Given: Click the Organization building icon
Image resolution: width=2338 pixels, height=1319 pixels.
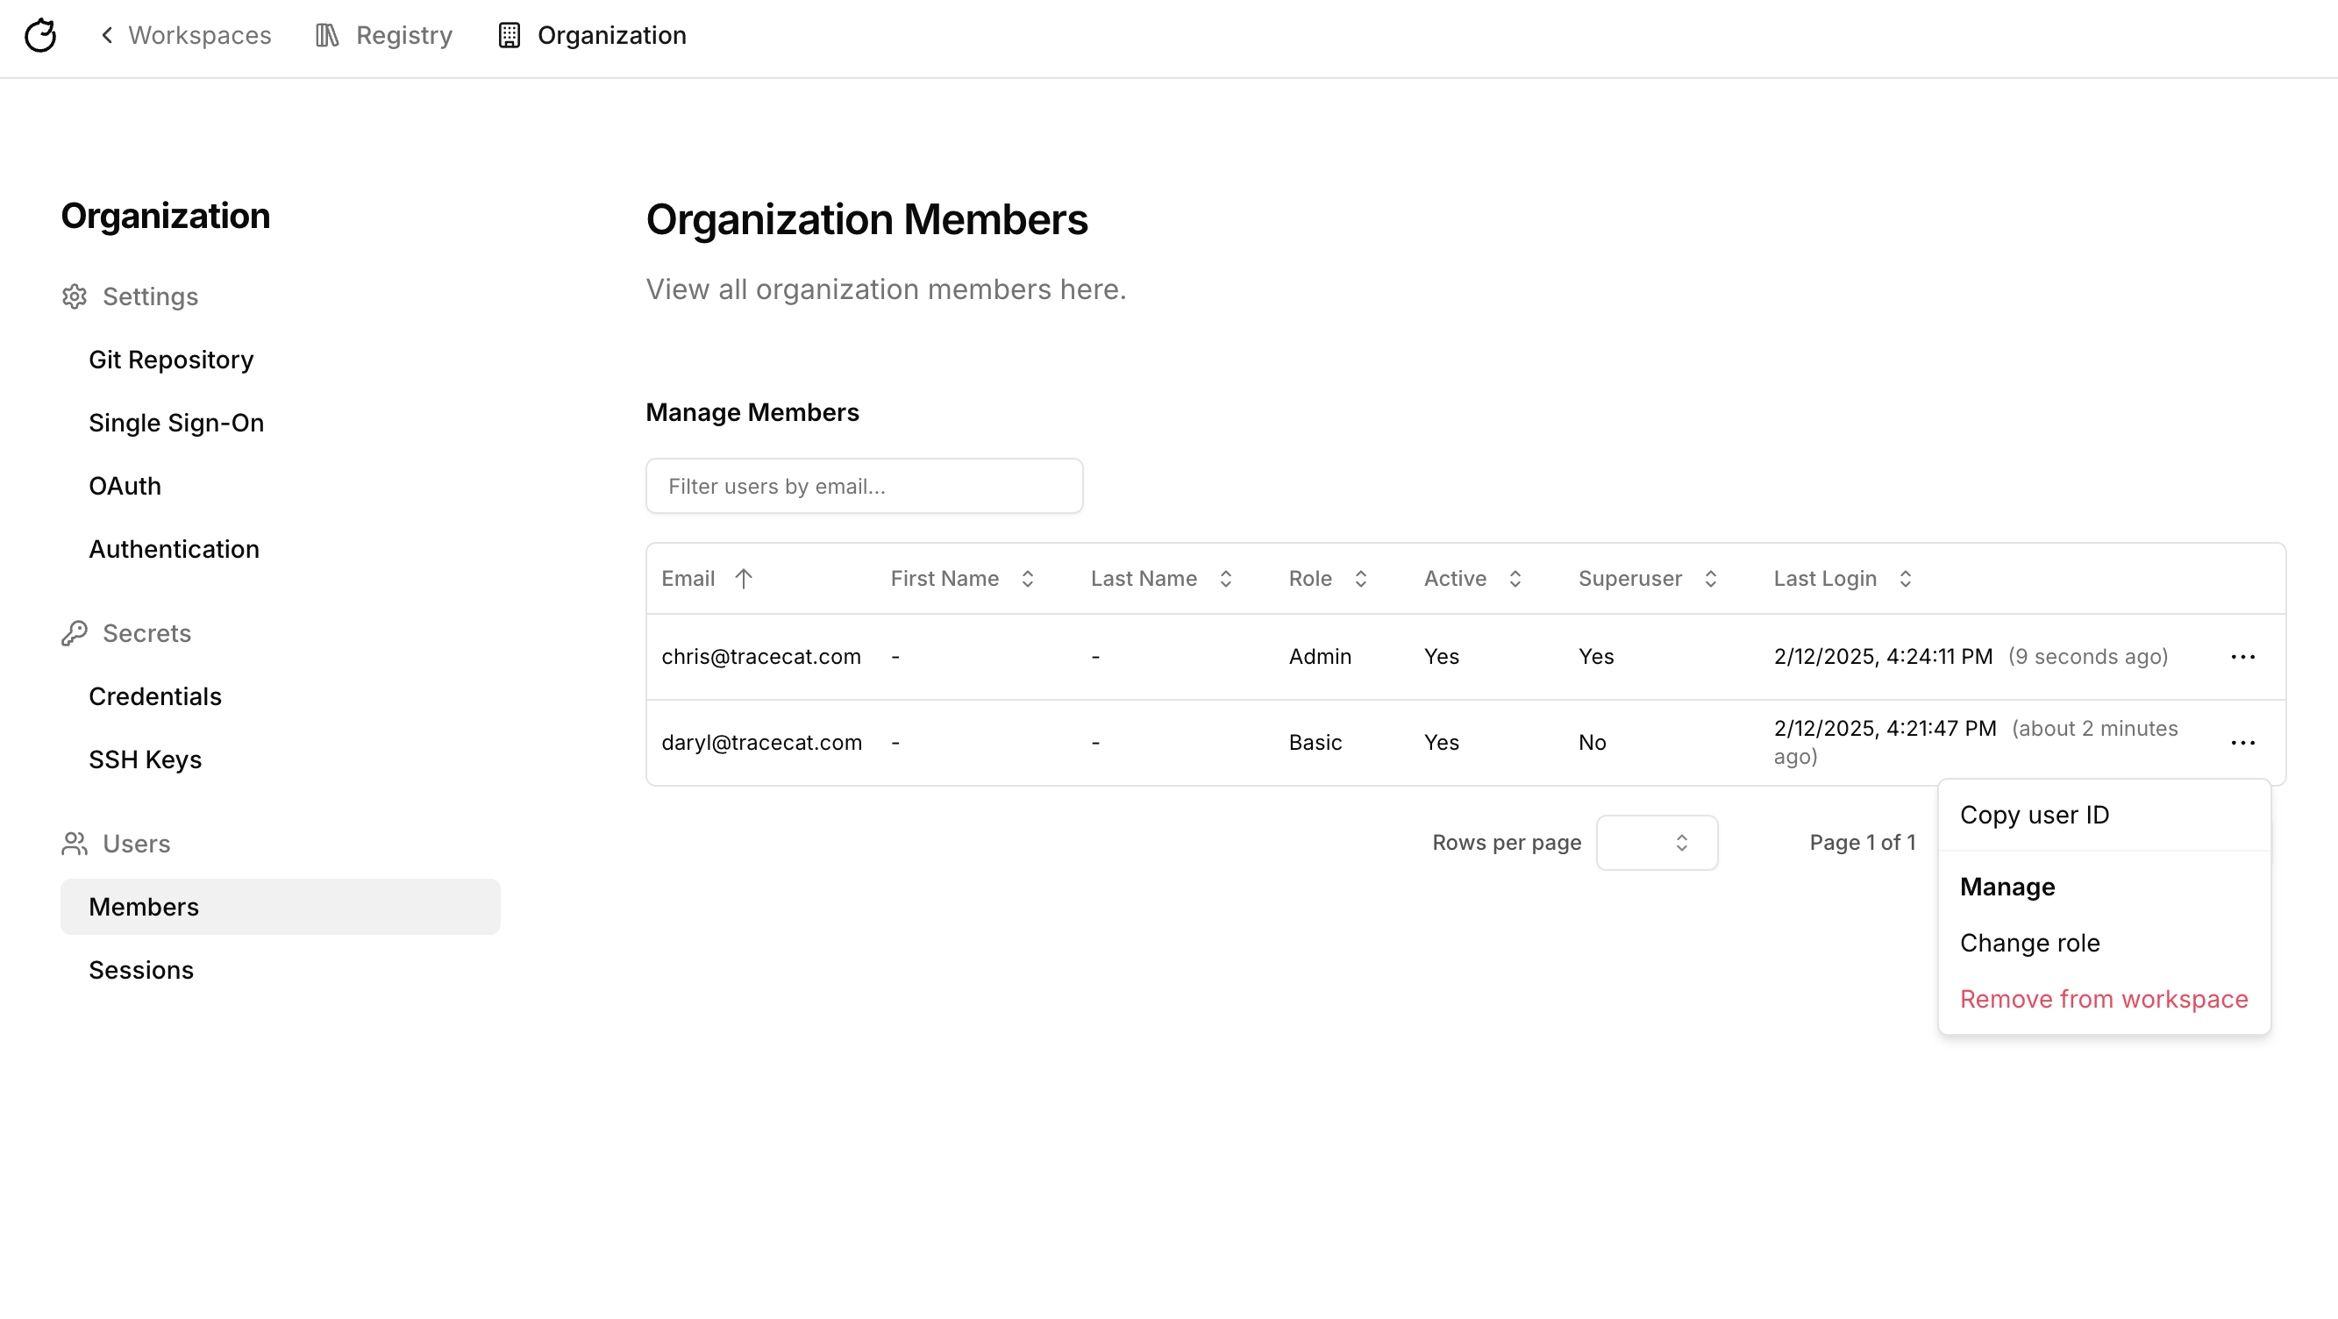Looking at the screenshot, I should [510, 35].
